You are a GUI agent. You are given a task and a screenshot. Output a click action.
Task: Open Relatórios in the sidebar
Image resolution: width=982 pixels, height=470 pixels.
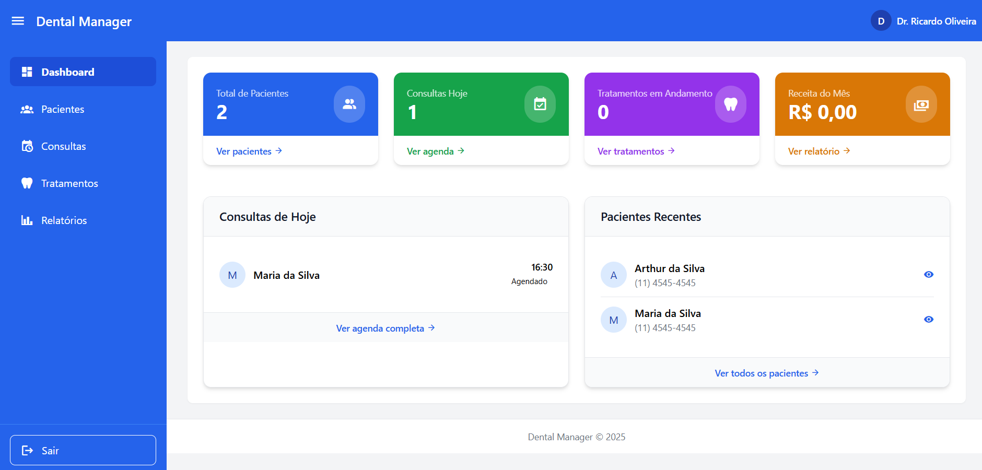[64, 220]
